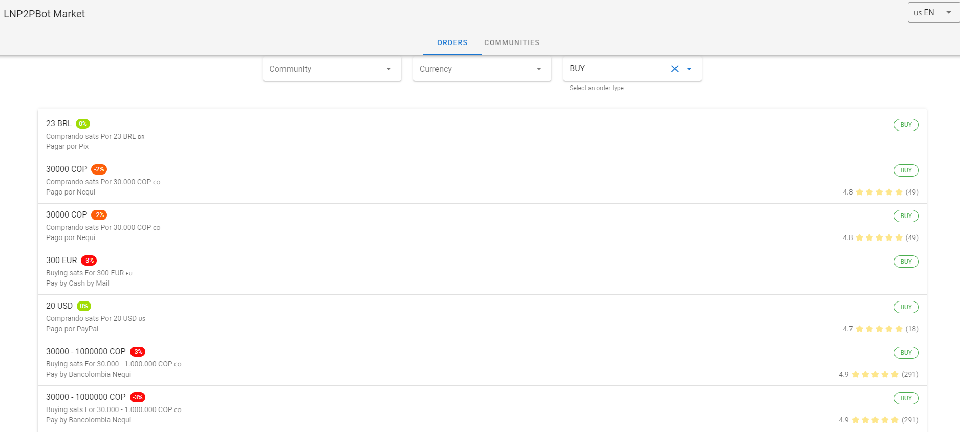The height and width of the screenshot is (432, 960).
Task: Expand the order type dropdown arrow
Action: pyautogui.click(x=689, y=69)
